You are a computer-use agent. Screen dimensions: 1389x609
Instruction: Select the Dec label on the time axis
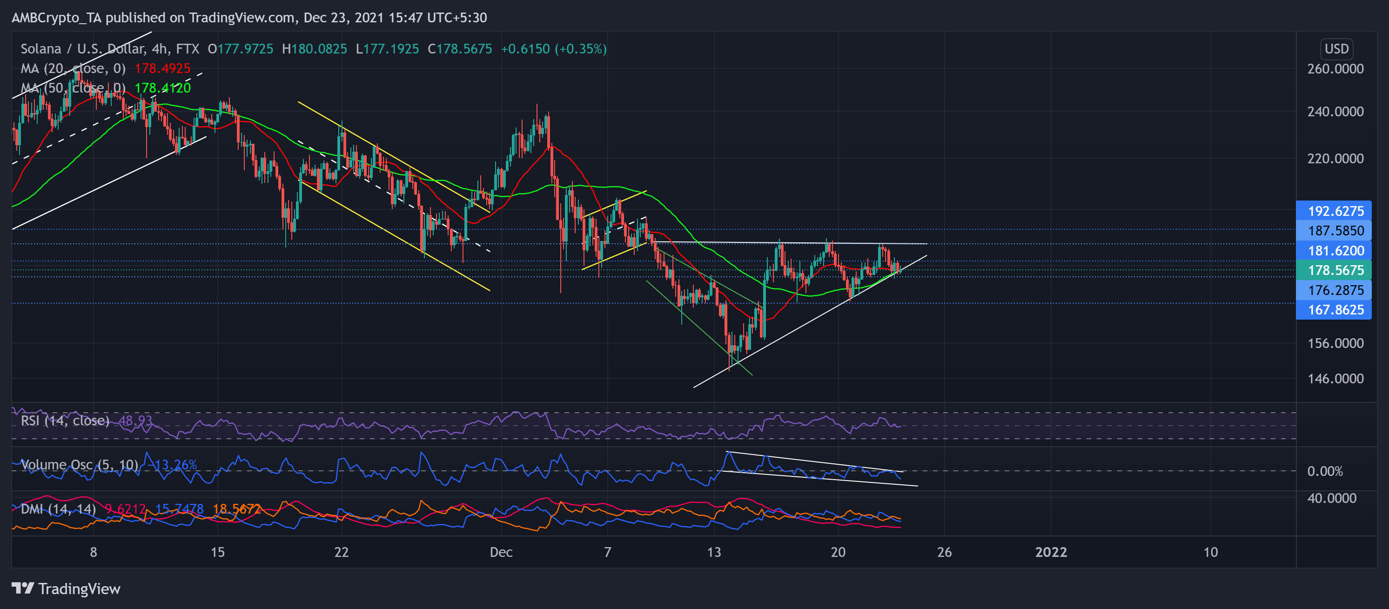coord(502,552)
